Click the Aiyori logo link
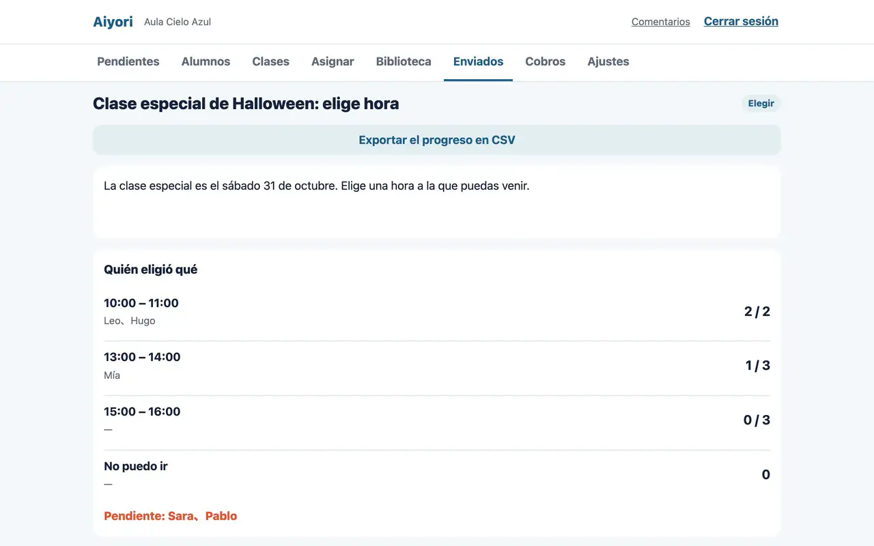 (113, 22)
